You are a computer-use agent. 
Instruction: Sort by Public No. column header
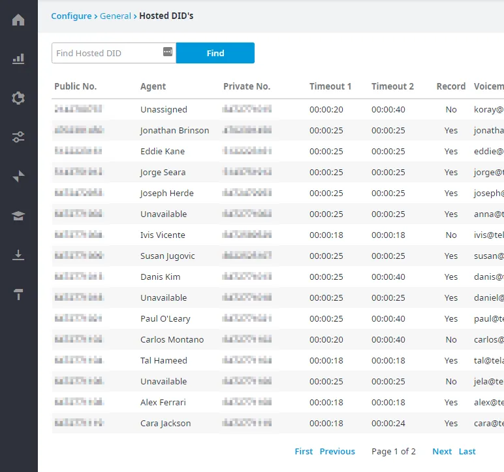click(x=76, y=86)
